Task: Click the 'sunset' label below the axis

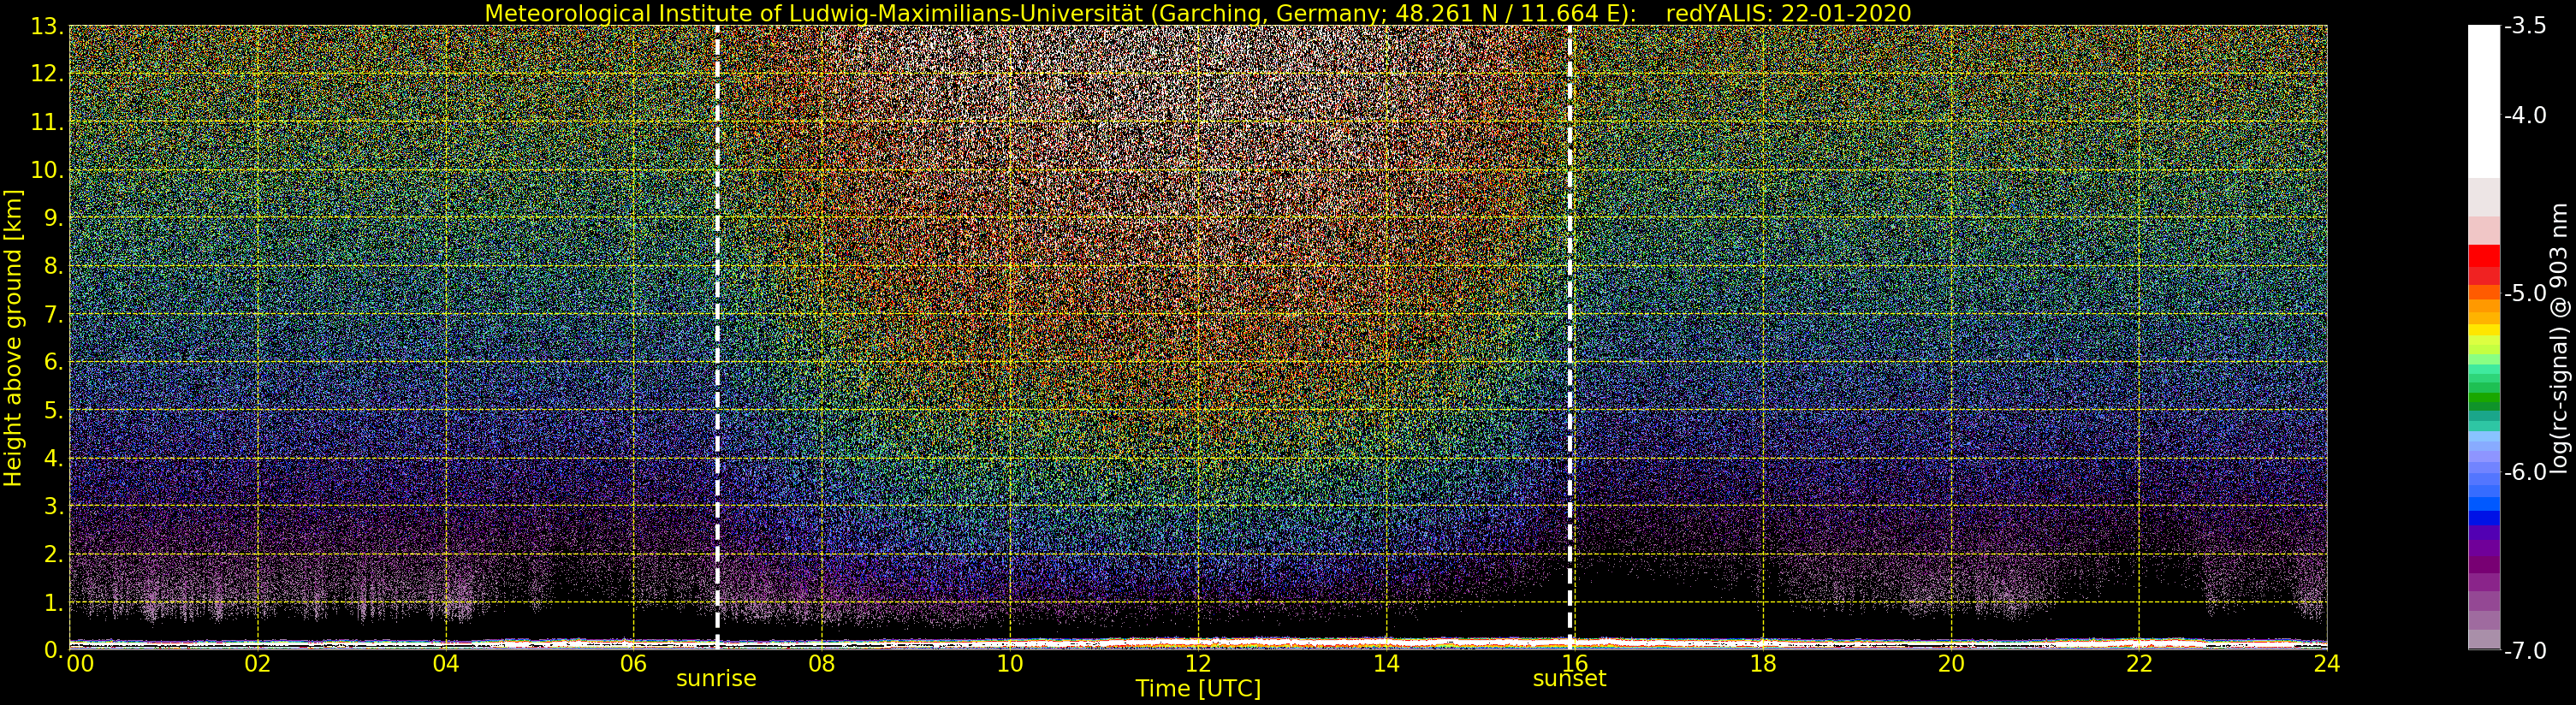Action: coord(1569,679)
